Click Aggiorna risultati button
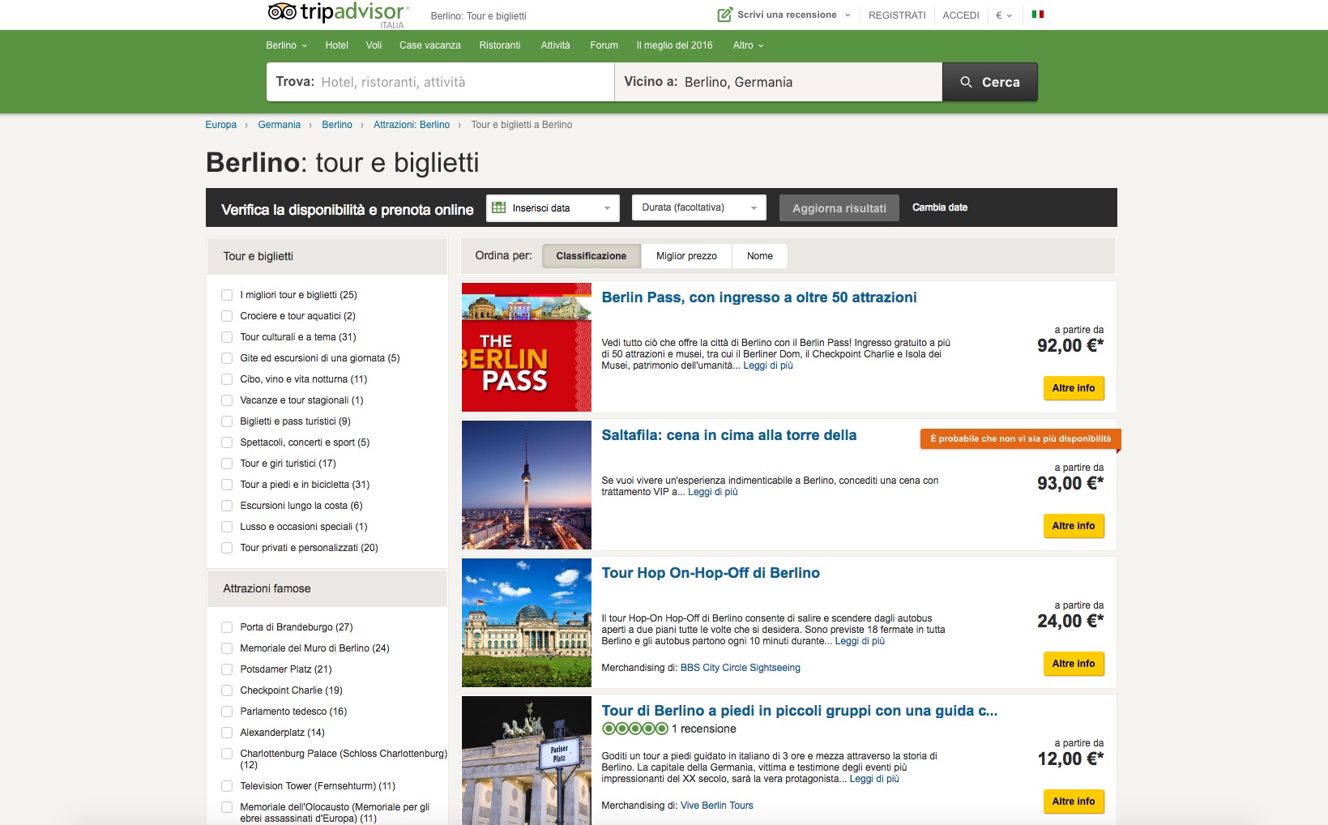 click(x=839, y=208)
